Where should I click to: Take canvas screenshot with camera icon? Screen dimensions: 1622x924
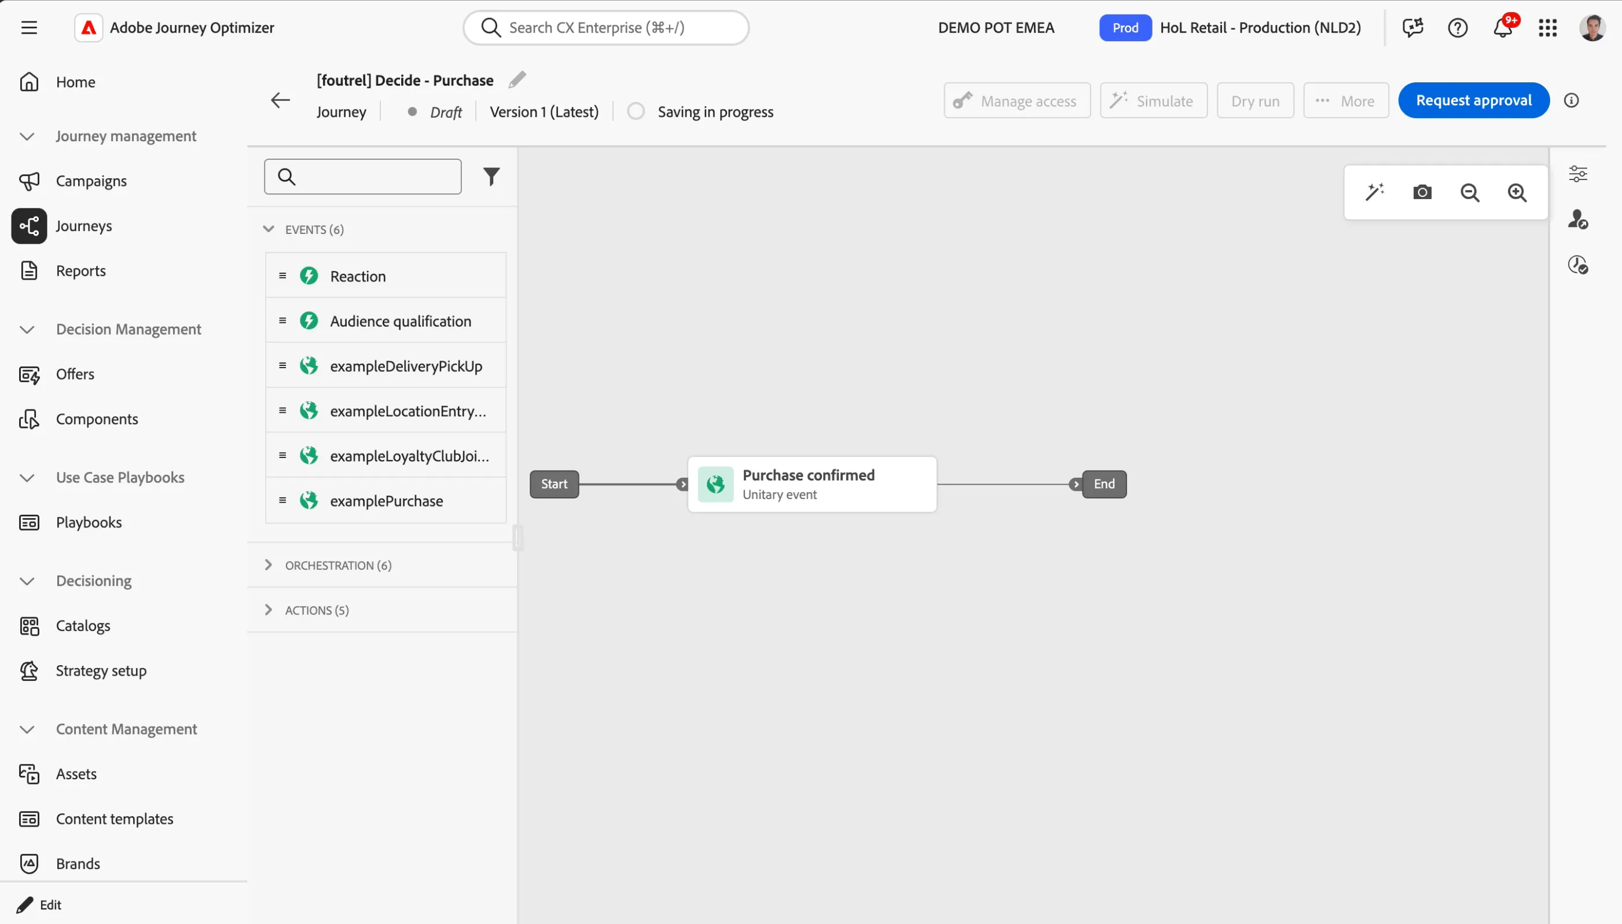(1422, 192)
